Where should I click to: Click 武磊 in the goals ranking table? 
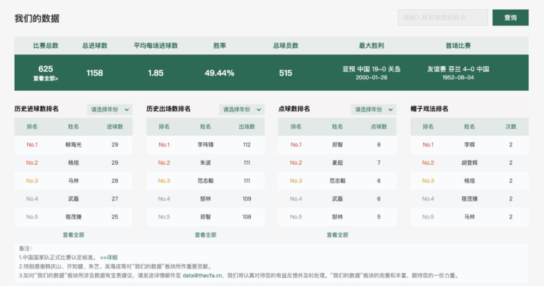73,199
